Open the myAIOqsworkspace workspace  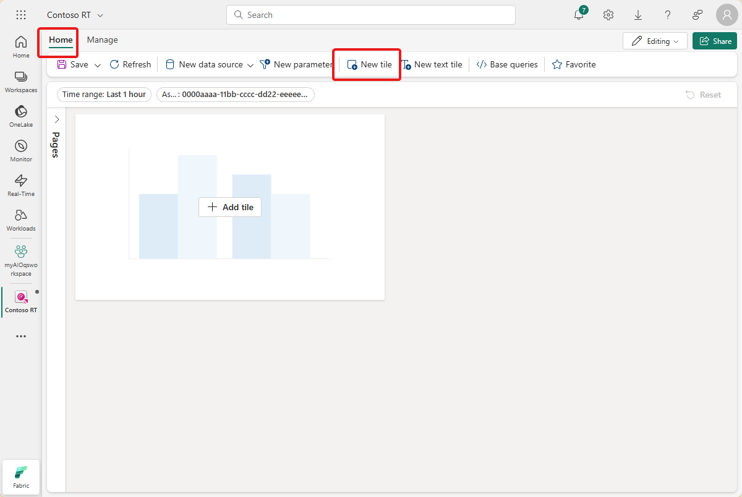click(20, 260)
